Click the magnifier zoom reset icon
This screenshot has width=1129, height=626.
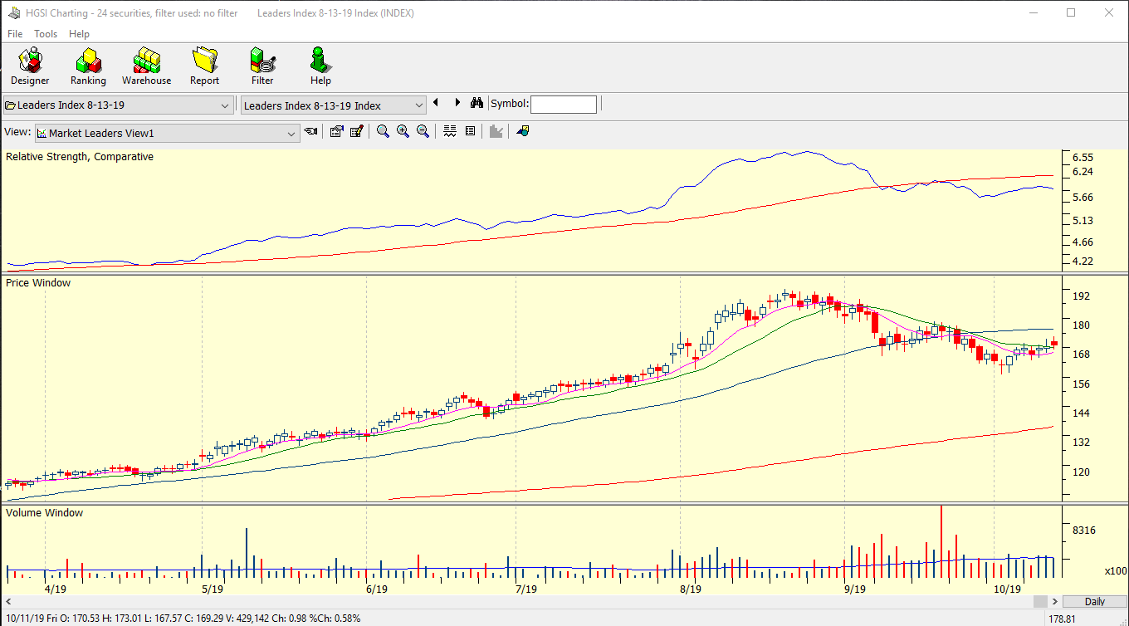383,131
